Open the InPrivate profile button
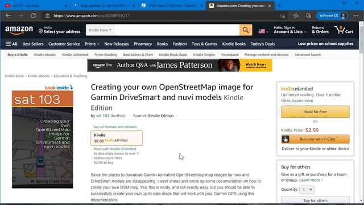This screenshot has width=364, height=205. coord(332,16)
